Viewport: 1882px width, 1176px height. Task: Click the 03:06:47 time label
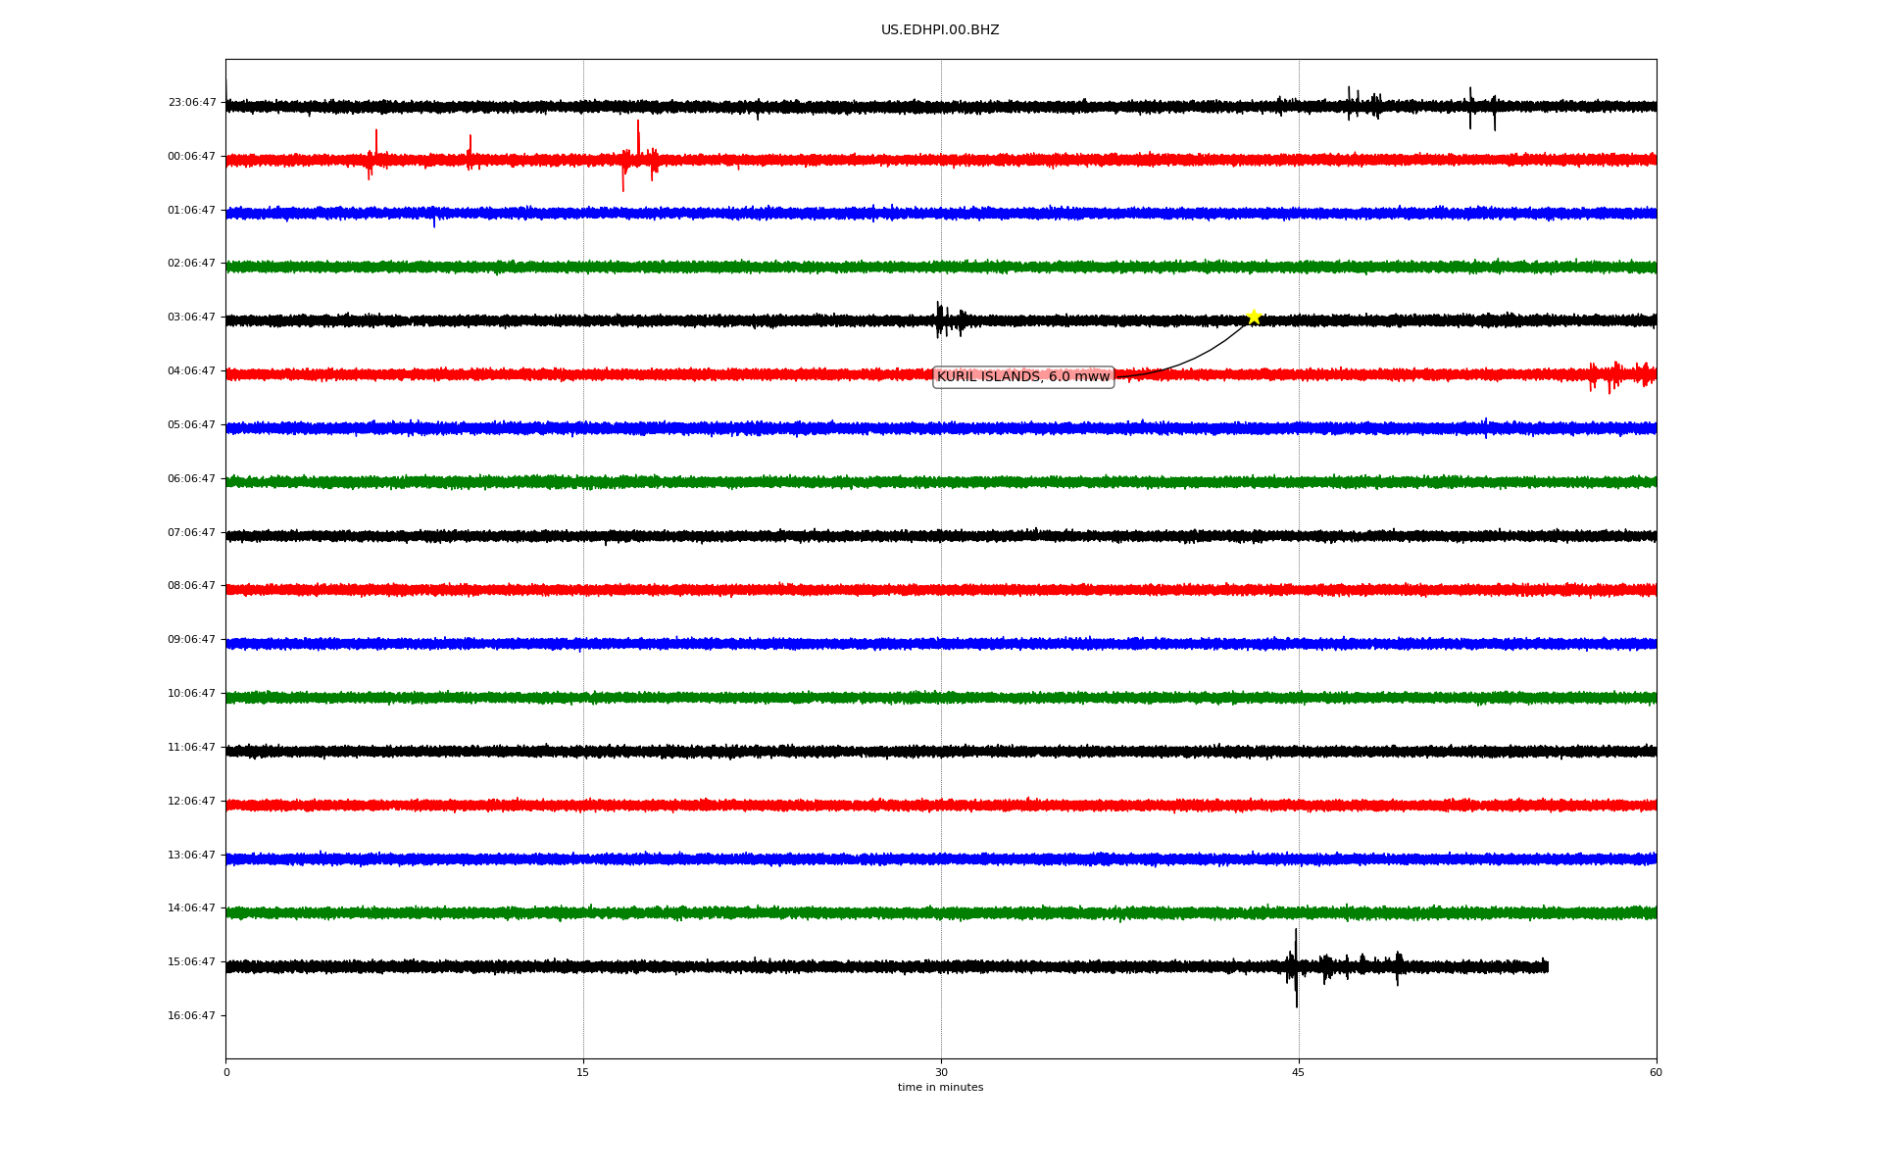coord(192,318)
